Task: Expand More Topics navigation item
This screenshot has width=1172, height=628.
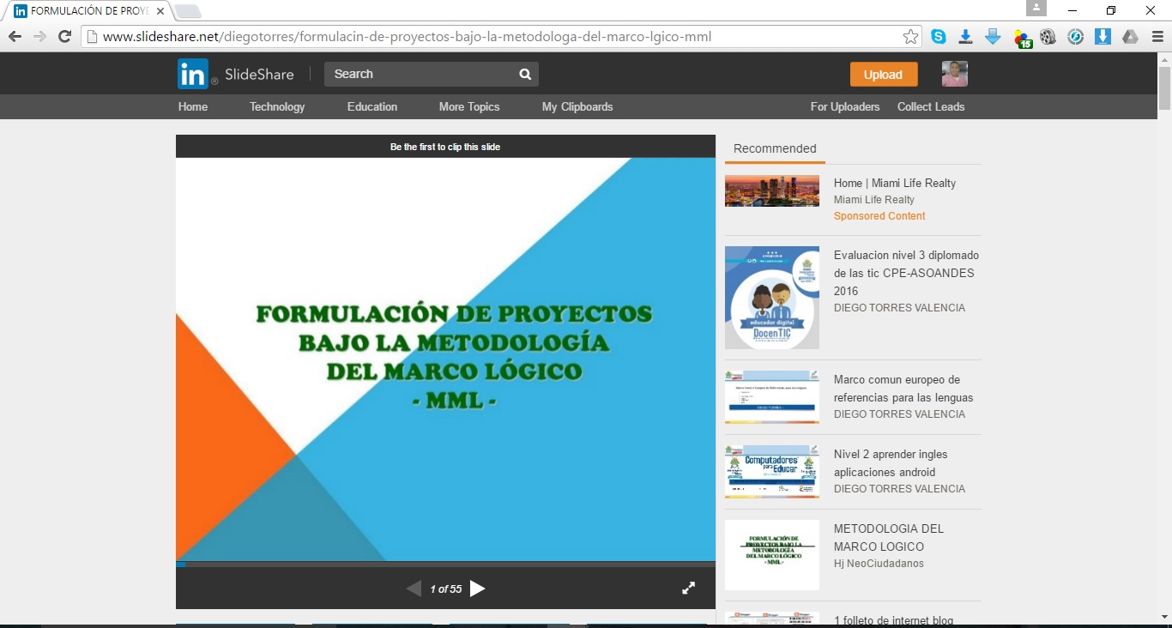Action: 468,106
